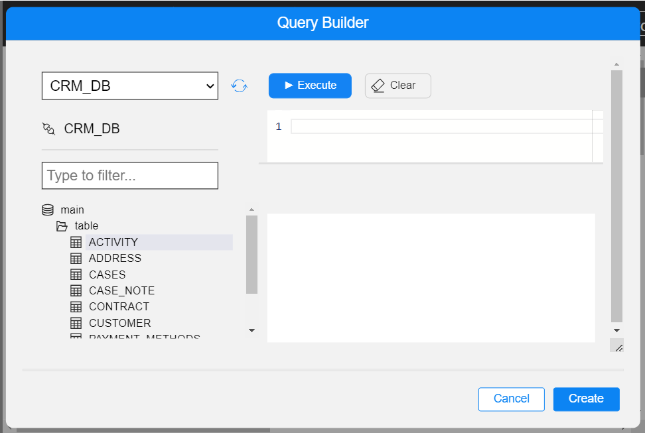Select the CASE_NOTE table in tree
Image resolution: width=645 pixels, height=433 pixels.
(121, 290)
